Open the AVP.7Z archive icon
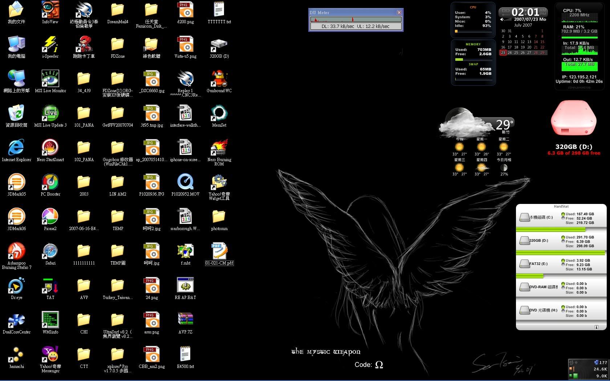 click(185, 320)
